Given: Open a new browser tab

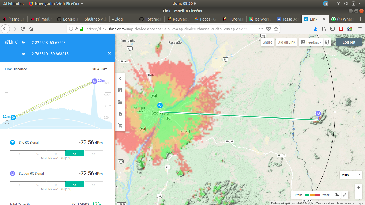Looking at the screenshot, I should point(360,19).
